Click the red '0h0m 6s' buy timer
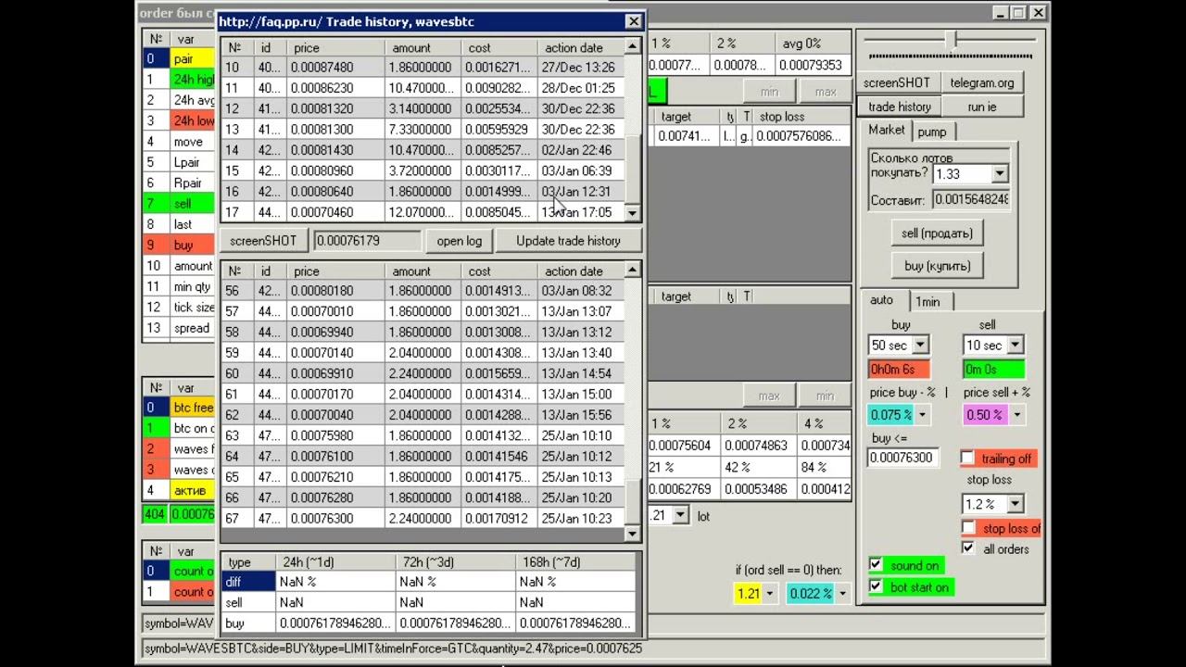 point(899,369)
